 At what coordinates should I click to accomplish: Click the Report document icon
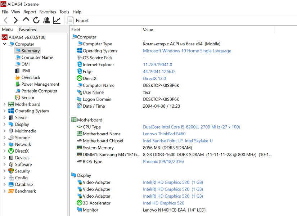coord(71,21)
